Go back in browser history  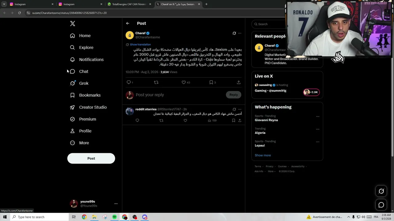(x=5, y=13)
